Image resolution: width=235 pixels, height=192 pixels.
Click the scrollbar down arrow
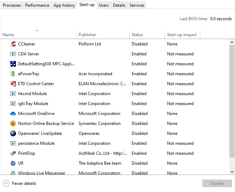232,171
